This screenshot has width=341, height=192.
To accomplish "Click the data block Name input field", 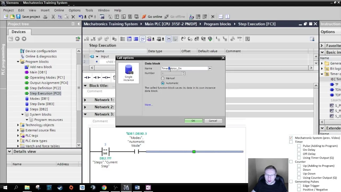I will pos(185,69).
